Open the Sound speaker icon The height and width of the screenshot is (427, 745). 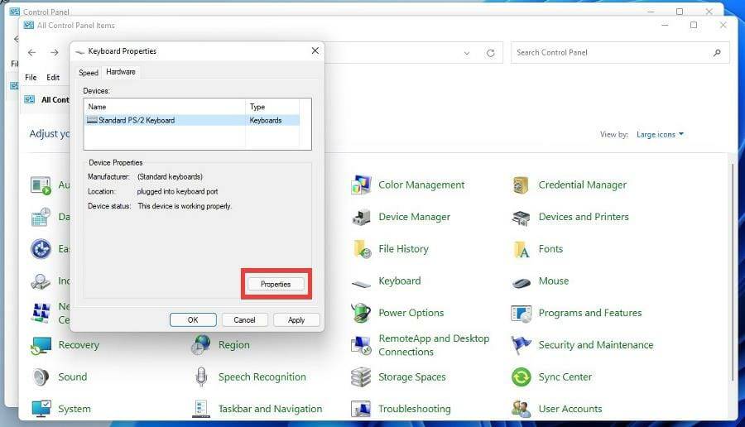click(x=41, y=377)
